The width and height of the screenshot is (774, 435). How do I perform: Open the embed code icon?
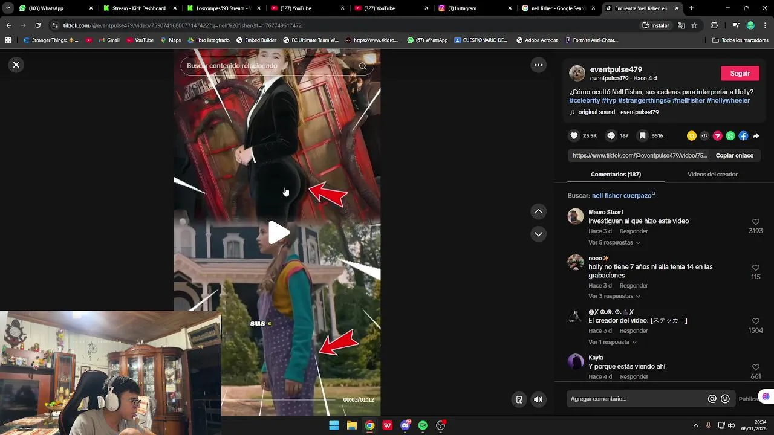(x=704, y=136)
